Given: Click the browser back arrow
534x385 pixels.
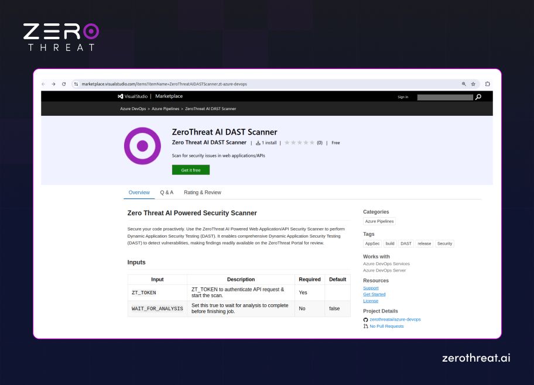Looking at the screenshot, I should click(43, 84).
